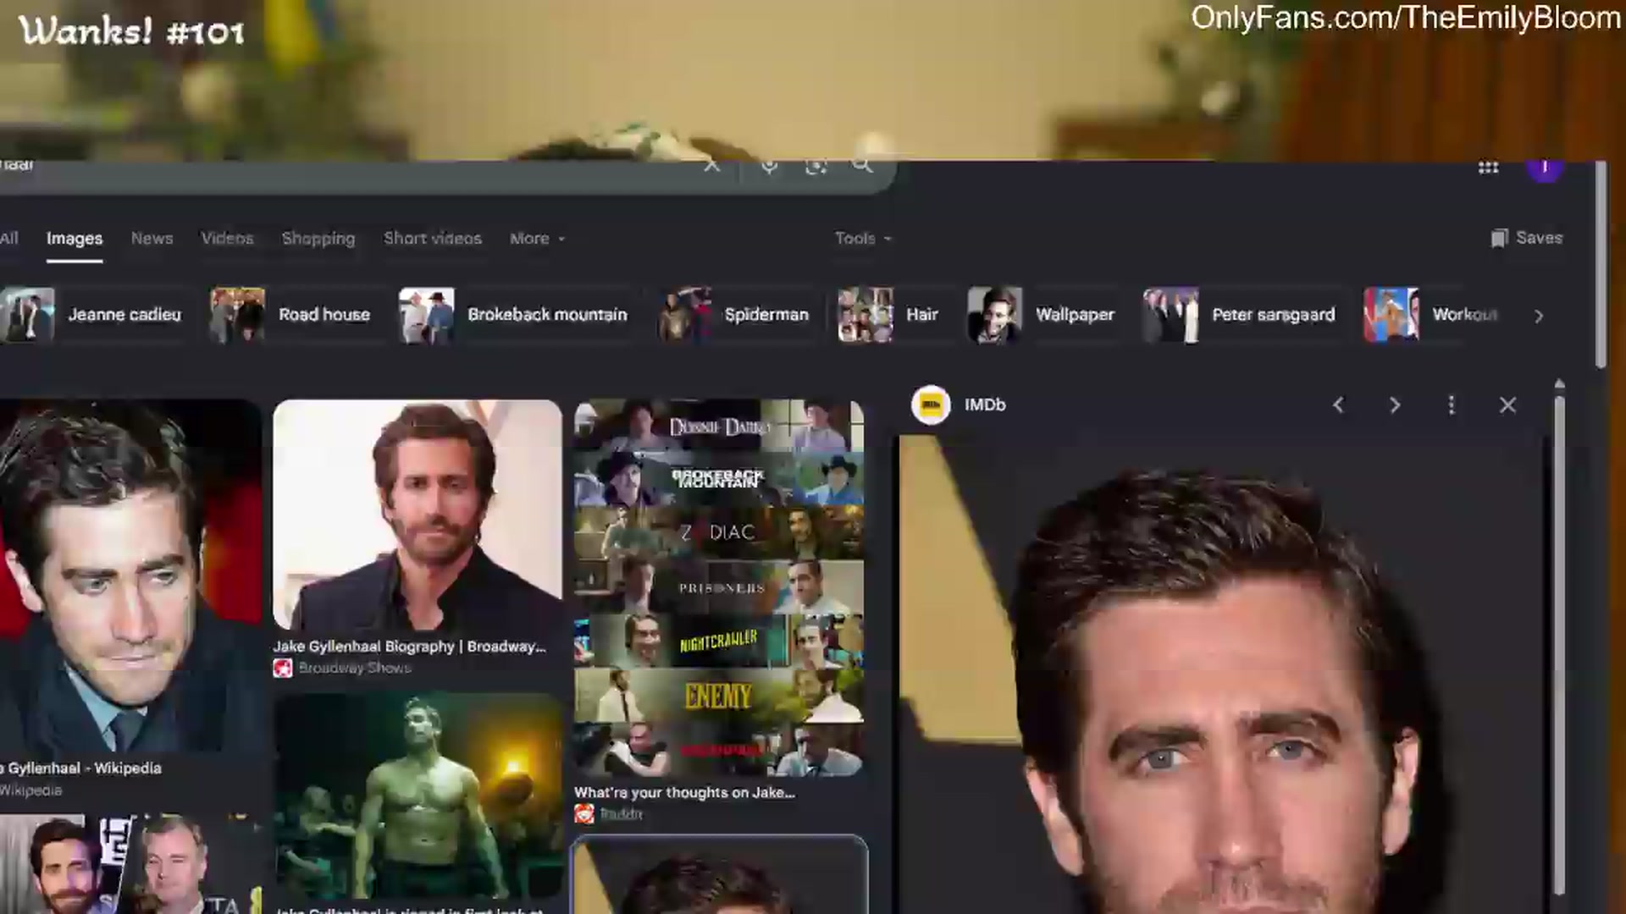Click the preview panel scrollbar
Screen dimensions: 1626x914
[x=1559, y=643]
